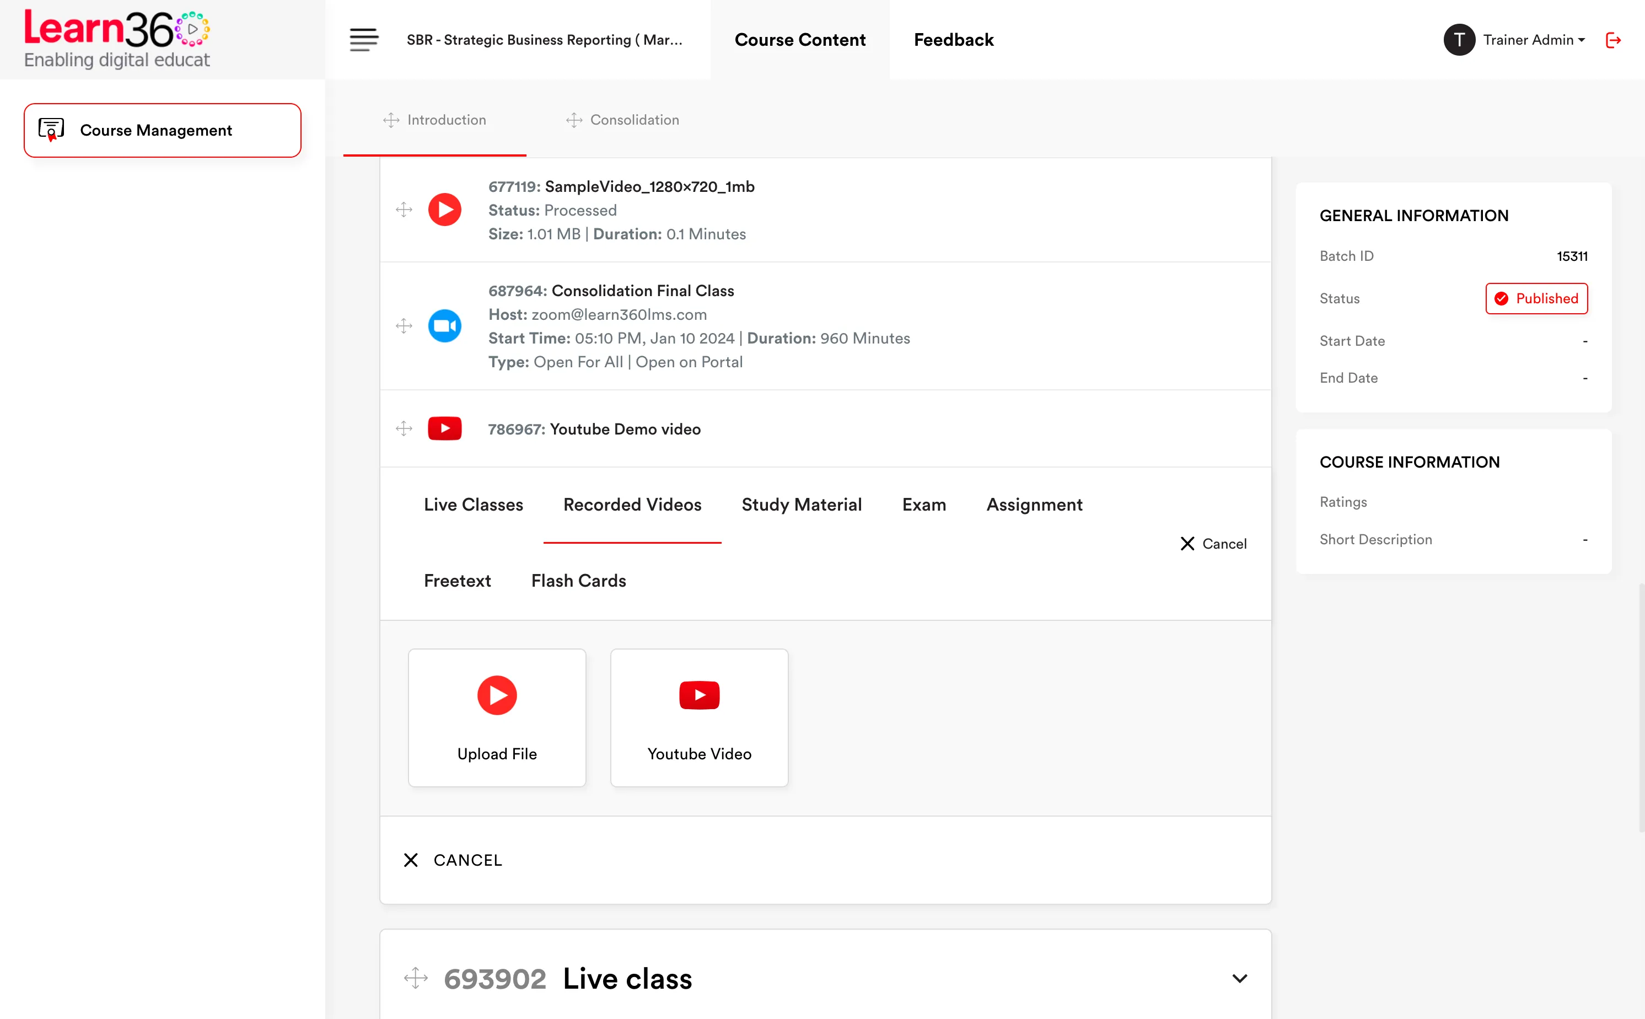This screenshot has height=1019, width=1645.
Task: Click drag handle for Consolidation Final Class
Action: 404,326
